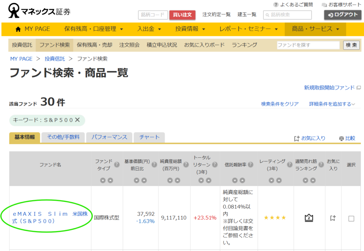This screenshot has width=364, height=251.
Task: Click the Monex Securities logo
Action: pos(39,11)
